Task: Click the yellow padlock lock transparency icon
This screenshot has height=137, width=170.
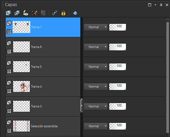Action: point(63,13)
